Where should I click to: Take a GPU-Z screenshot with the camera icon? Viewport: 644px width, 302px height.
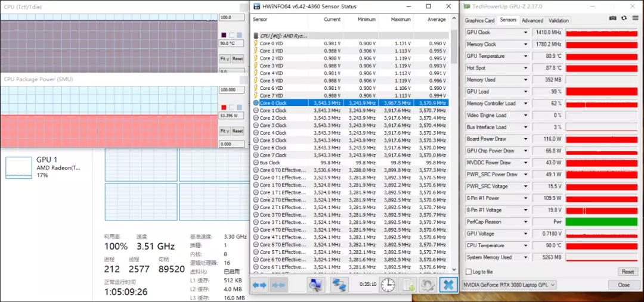tap(613, 18)
